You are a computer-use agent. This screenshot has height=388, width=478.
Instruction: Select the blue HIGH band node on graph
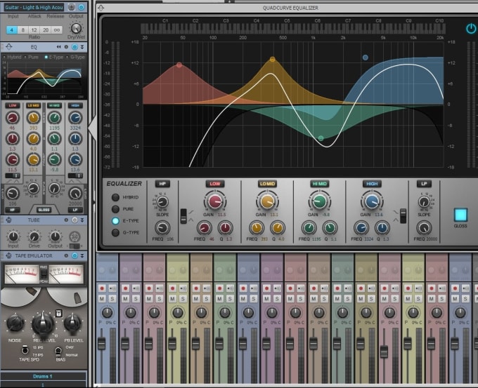point(366,58)
